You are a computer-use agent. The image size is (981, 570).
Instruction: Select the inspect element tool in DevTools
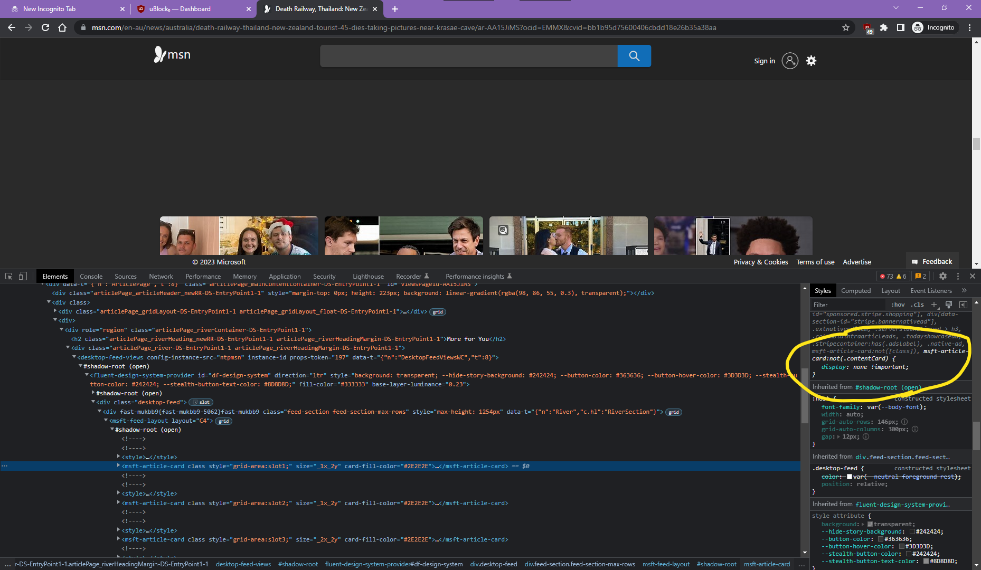pos(8,276)
